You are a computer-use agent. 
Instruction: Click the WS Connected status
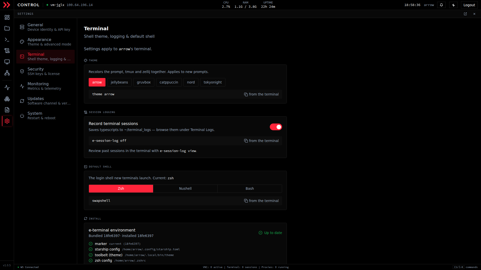pyautogui.click(x=28, y=267)
